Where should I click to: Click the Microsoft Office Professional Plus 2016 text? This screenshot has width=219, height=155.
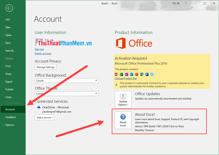[x=141, y=63]
